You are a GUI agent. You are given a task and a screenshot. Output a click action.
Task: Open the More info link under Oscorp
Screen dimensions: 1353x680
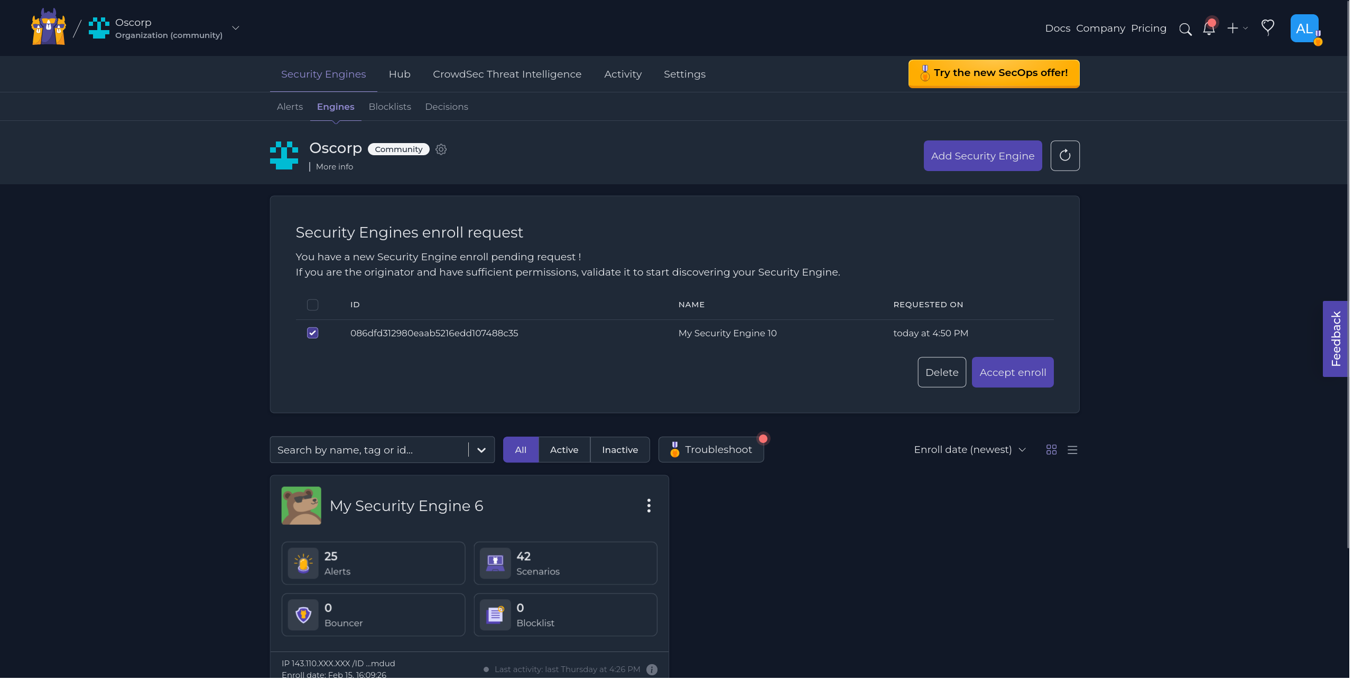click(x=333, y=166)
